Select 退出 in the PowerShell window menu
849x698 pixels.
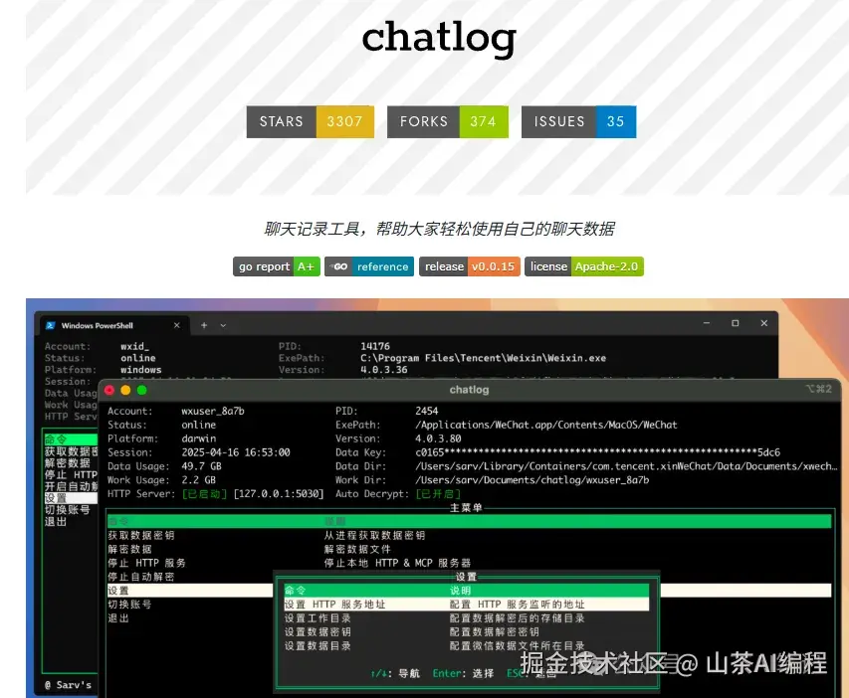(55, 522)
